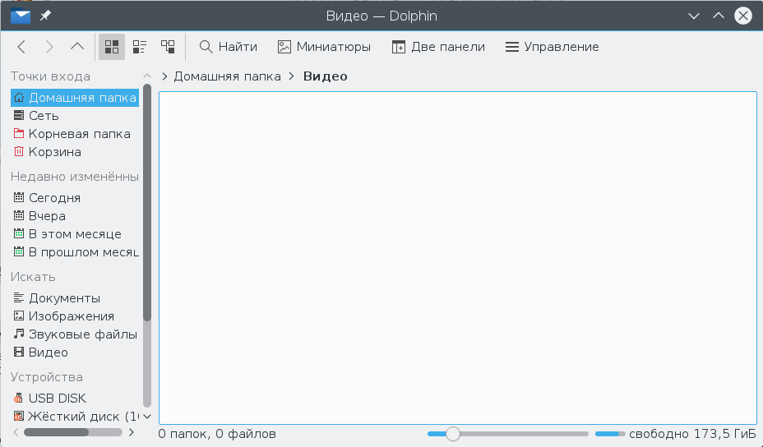This screenshot has height=447, width=763.
Task: Select Домашняя папка in places panel
Action: 75,97
